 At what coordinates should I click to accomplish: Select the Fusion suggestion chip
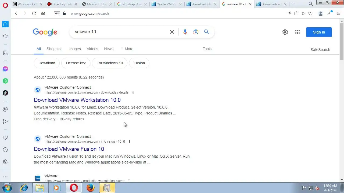(x=139, y=63)
